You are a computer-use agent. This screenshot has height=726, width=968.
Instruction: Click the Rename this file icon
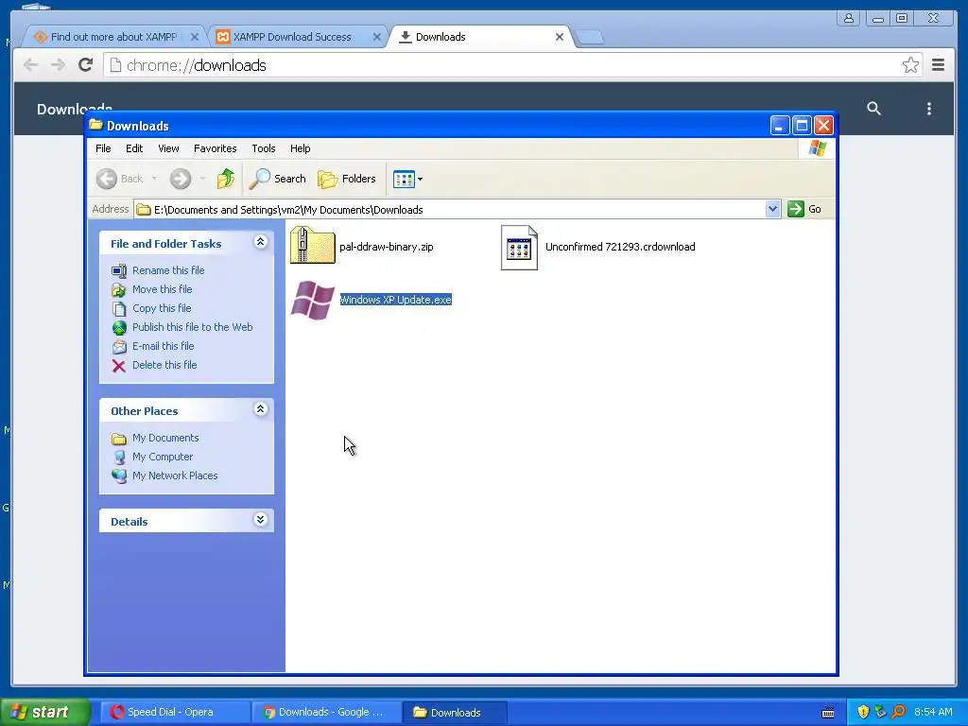[119, 271]
